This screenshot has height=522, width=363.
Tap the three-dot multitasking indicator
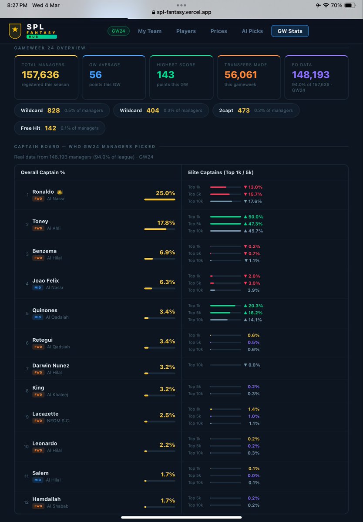[x=181, y=5]
